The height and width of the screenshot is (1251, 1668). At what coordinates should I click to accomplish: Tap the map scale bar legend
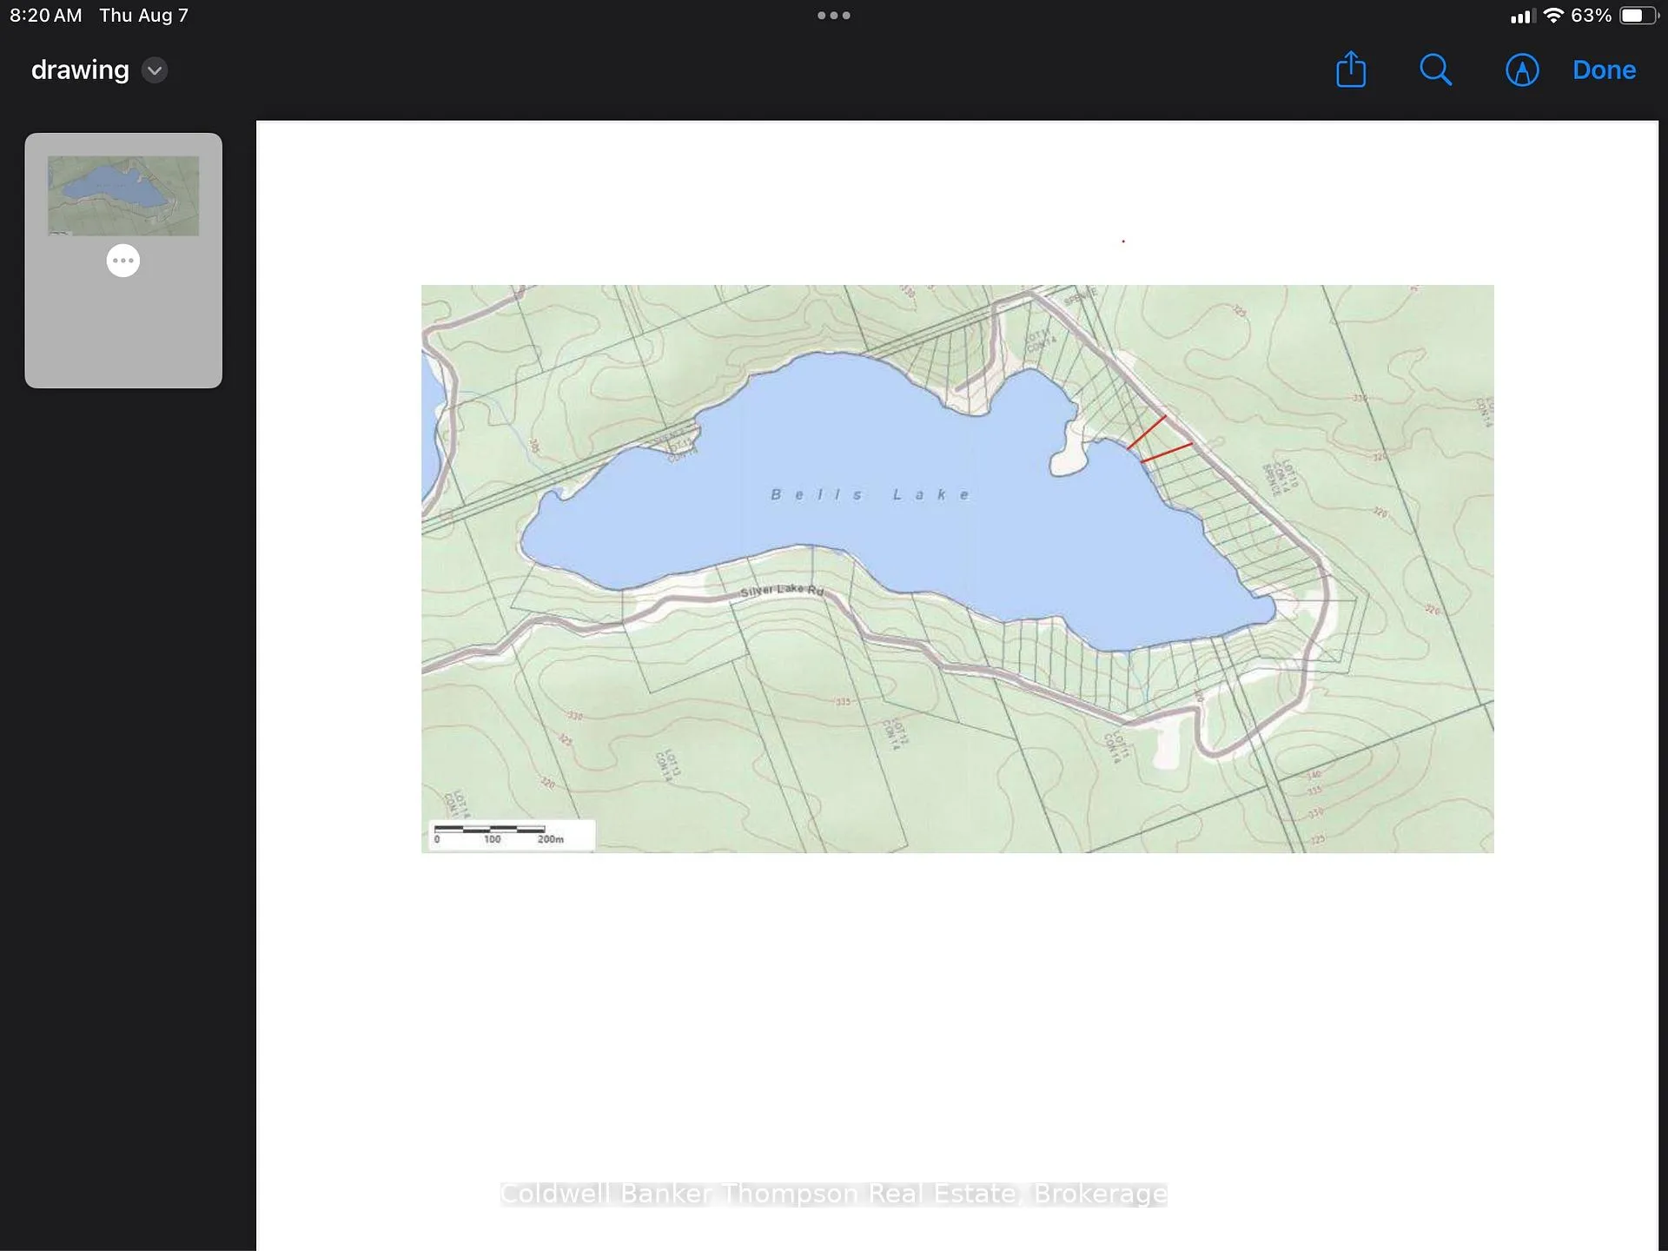coord(513,835)
